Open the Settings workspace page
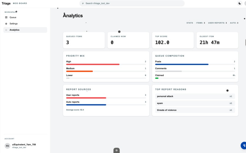Image resolution: width=246 pixels, height=153 pixels. [x=25, y=24]
